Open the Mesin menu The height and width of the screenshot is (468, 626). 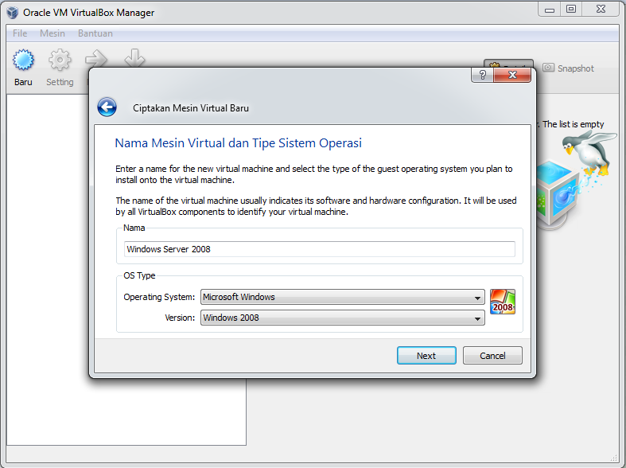[x=52, y=33]
